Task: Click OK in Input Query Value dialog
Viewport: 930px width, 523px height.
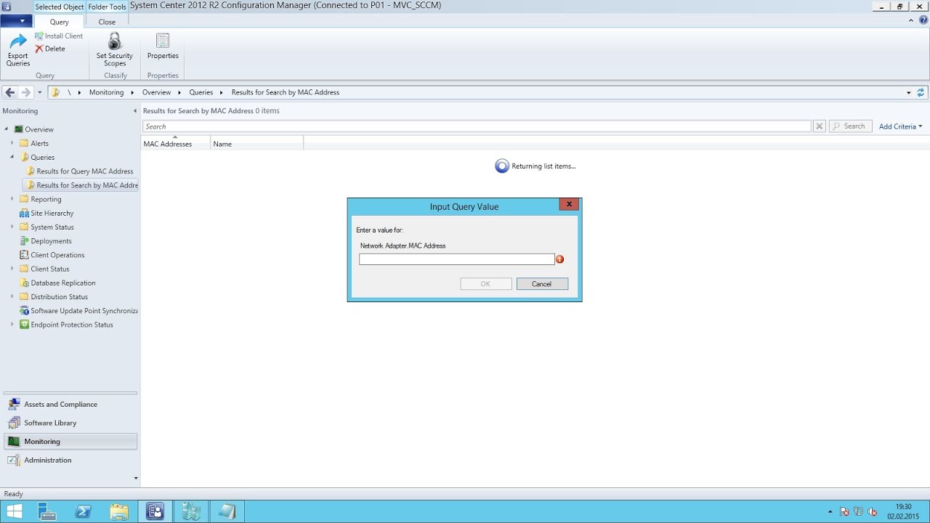Action: click(486, 284)
